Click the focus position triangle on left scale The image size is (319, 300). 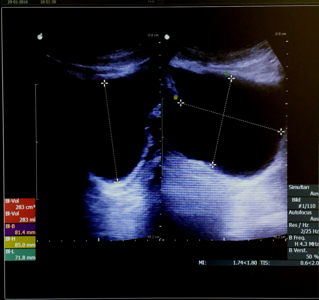coord(37,143)
